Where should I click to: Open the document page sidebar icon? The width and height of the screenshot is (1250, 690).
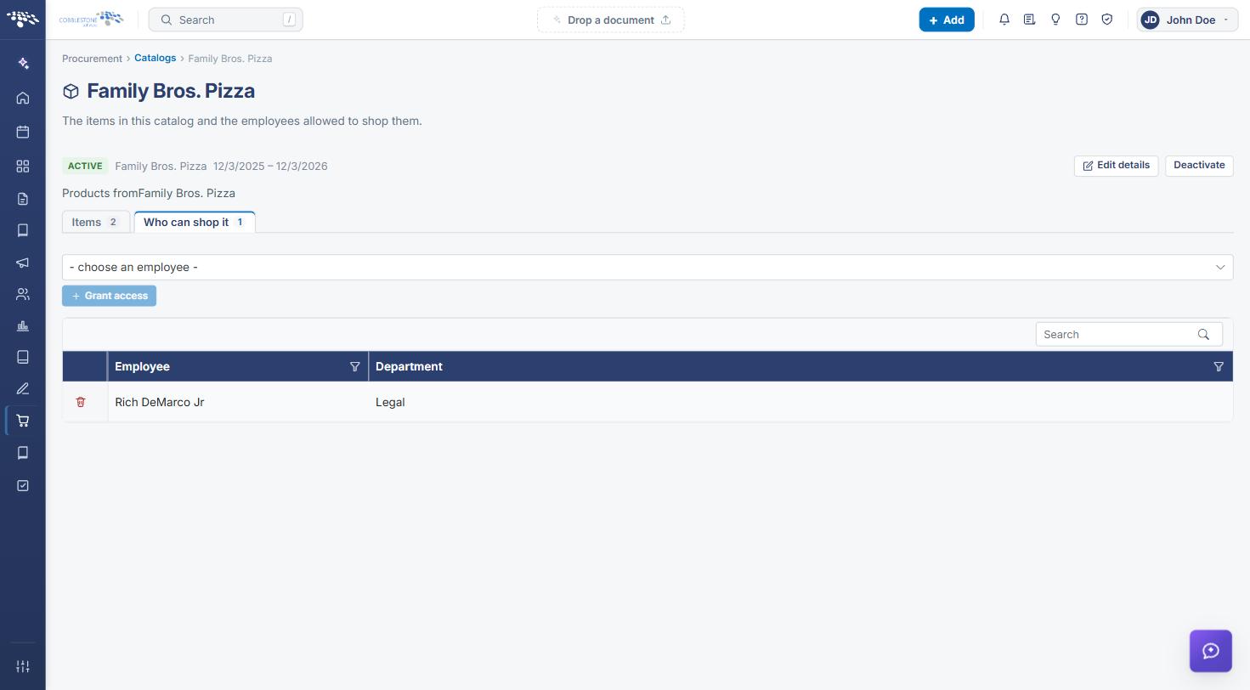tap(23, 199)
